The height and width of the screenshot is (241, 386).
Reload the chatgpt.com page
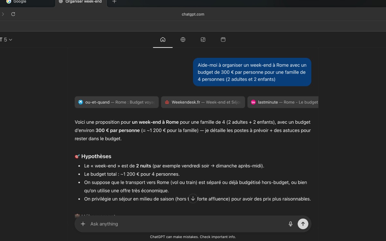[x=13, y=14]
